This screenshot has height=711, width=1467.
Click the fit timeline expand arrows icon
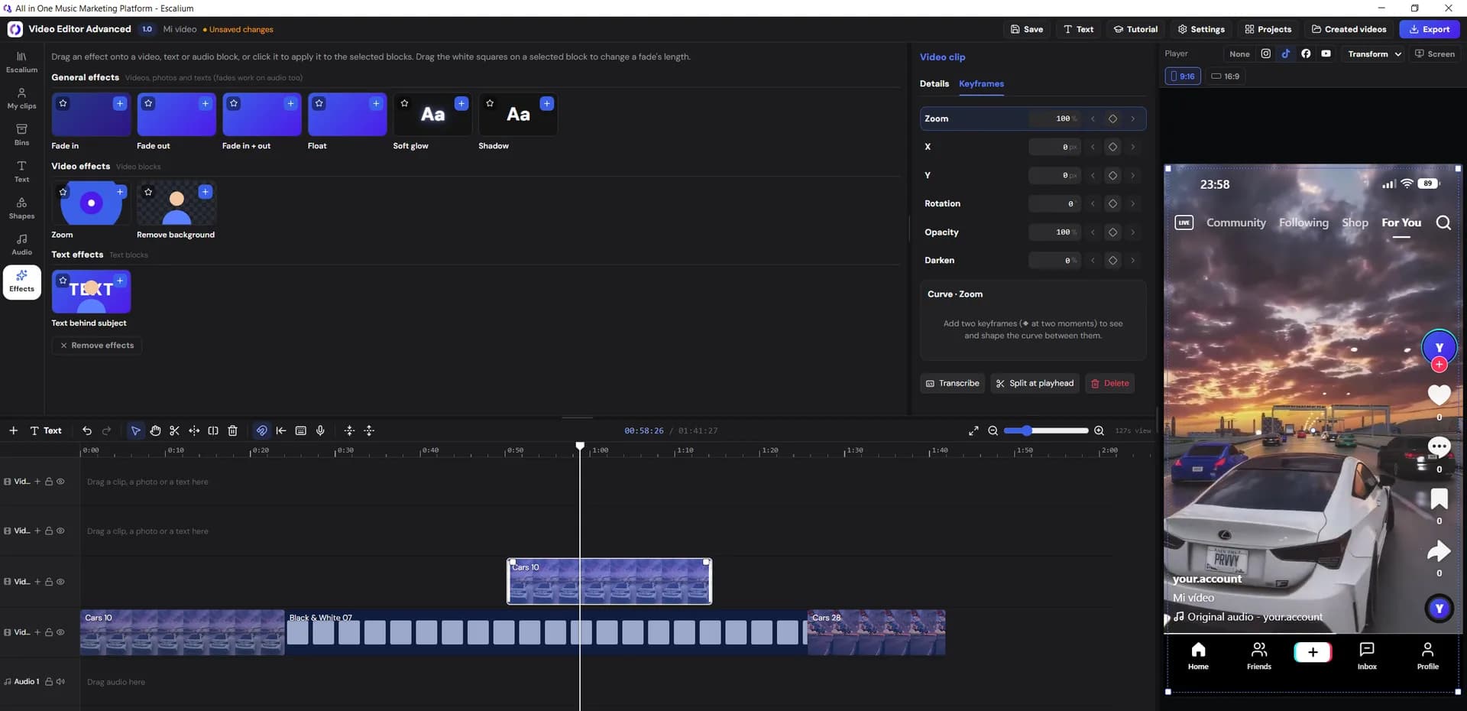[x=973, y=430]
